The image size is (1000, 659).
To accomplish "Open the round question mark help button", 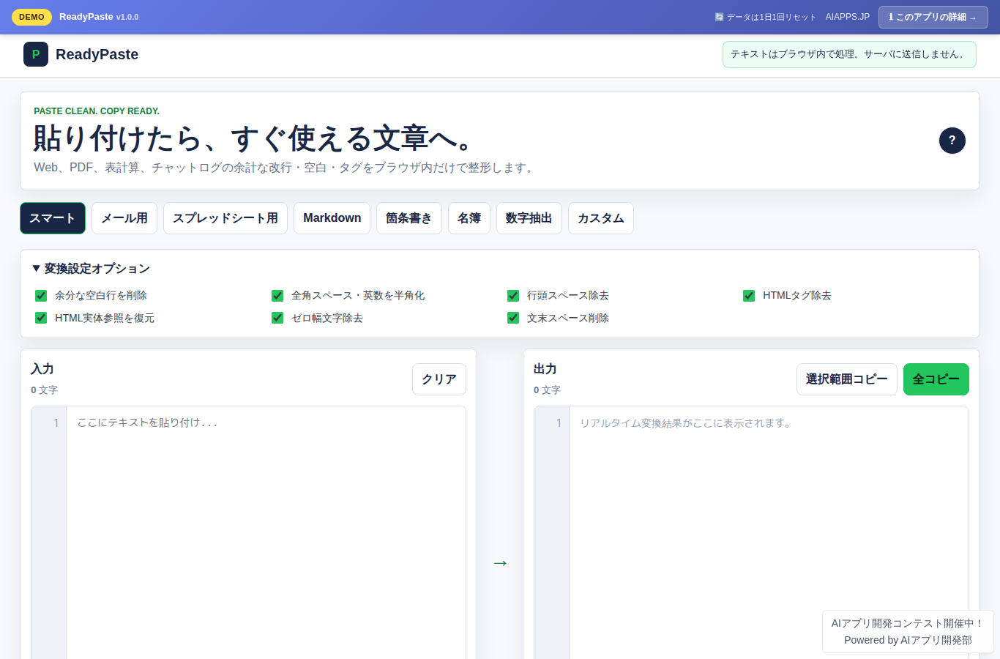I will pyautogui.click(x=952, y=141).
